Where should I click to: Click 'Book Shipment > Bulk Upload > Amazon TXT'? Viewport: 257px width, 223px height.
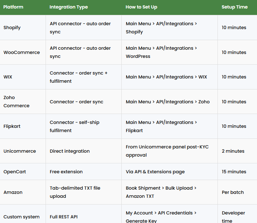(x=169, y=192)
